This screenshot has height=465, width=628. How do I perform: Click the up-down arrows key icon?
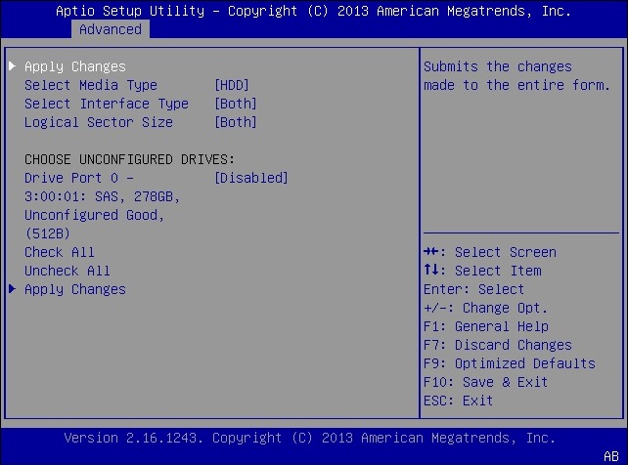[x=431, y=270]
